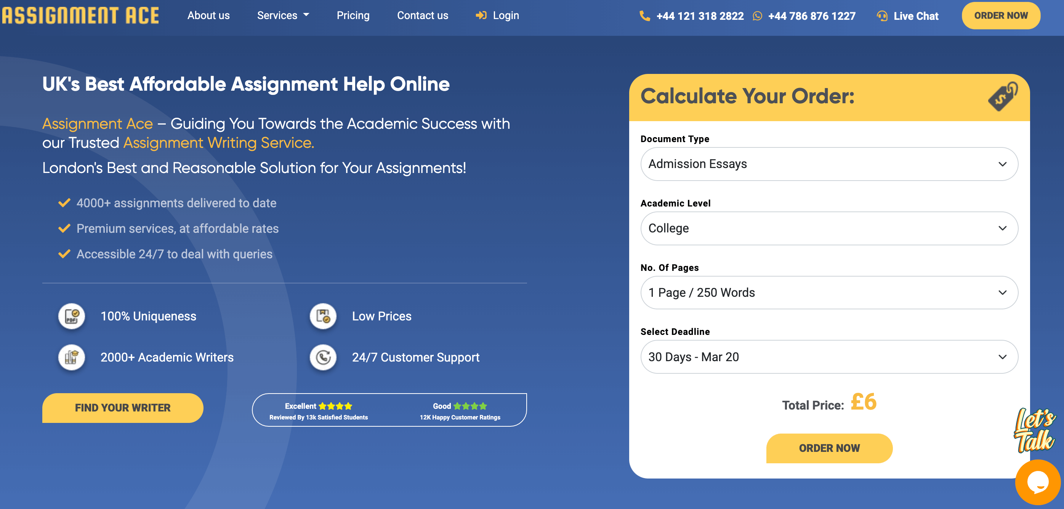Viewport: 1064px width, 509px height.
Task: Click '2000+ Academic Writers' label
Action: click(x=167, y=357)
